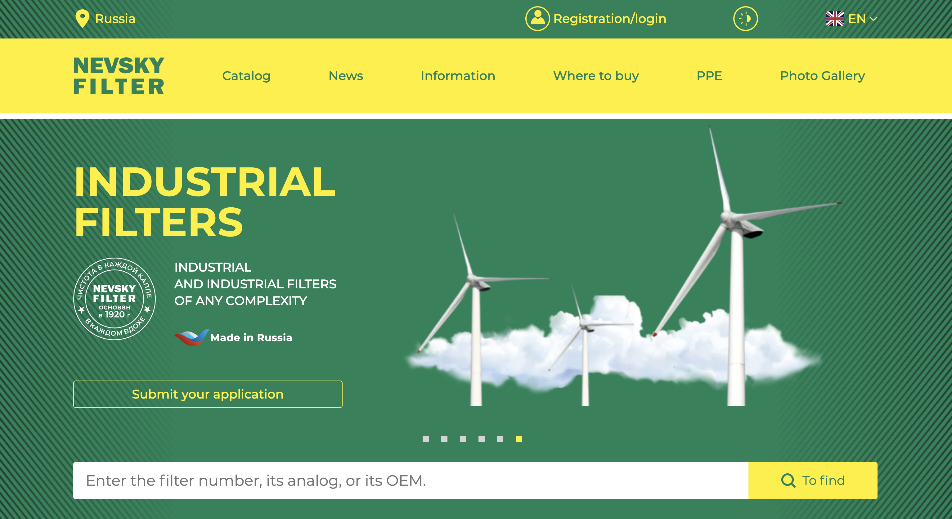Go to second carousel slide dot
Screen dimensions: 952x519
click(444, 439)
